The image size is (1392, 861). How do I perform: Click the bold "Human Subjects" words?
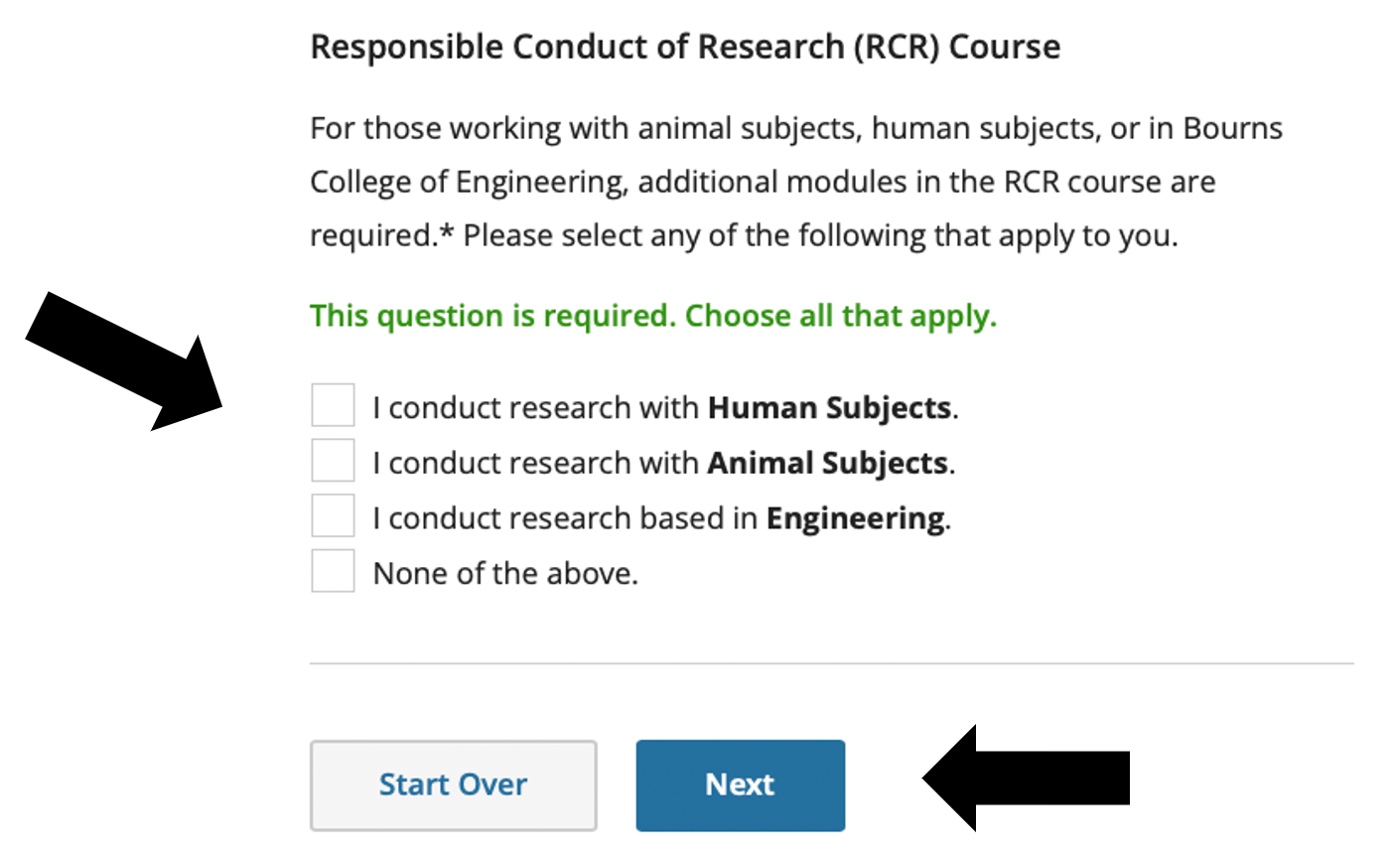pyautogui.click(x=829, y=408)
